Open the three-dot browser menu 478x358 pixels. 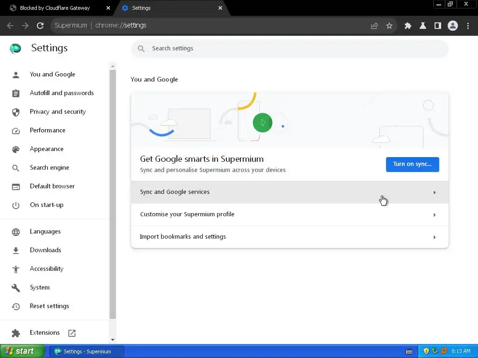point(468,26)
